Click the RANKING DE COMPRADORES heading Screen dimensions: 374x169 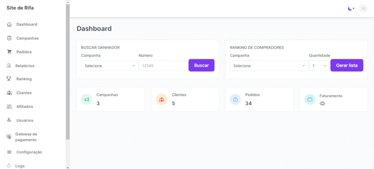pyautogui.click(x=257, y=47)
